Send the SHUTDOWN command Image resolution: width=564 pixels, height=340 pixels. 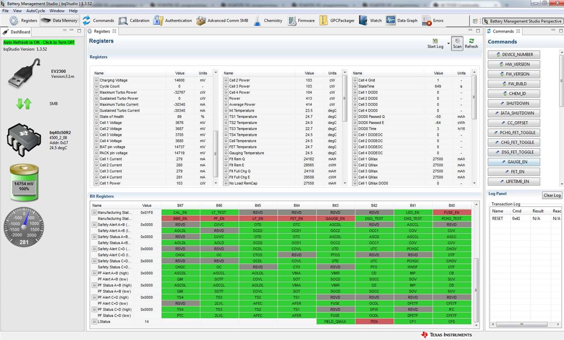pos(514,103)
